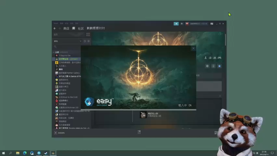The image size is (277, 156).
Task: Close the Easy Anti-Cheat splash window
Action: [x=194, y=48]
